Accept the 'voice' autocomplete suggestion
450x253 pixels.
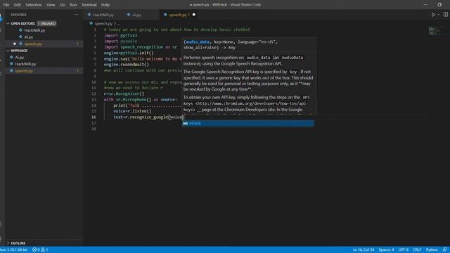pos(248,123)
